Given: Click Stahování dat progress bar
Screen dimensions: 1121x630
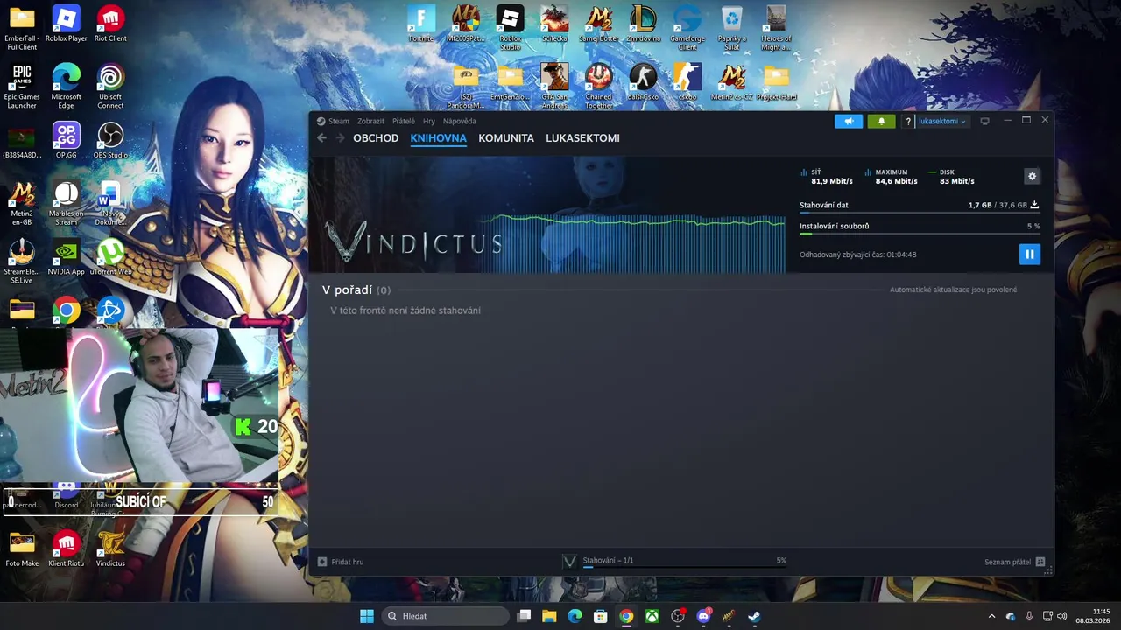Looking at the screenshot, I should click(x=920, y=213).
